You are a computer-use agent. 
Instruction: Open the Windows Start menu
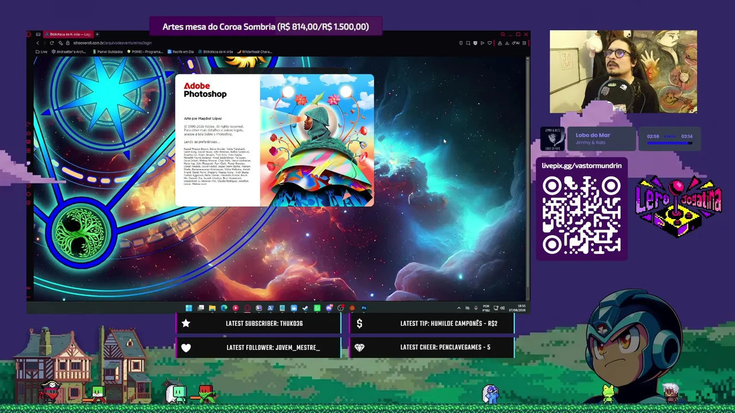tap(189, 308)
